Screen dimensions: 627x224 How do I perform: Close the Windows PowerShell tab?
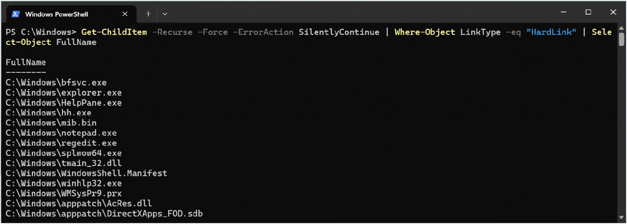tap(125, 14)
